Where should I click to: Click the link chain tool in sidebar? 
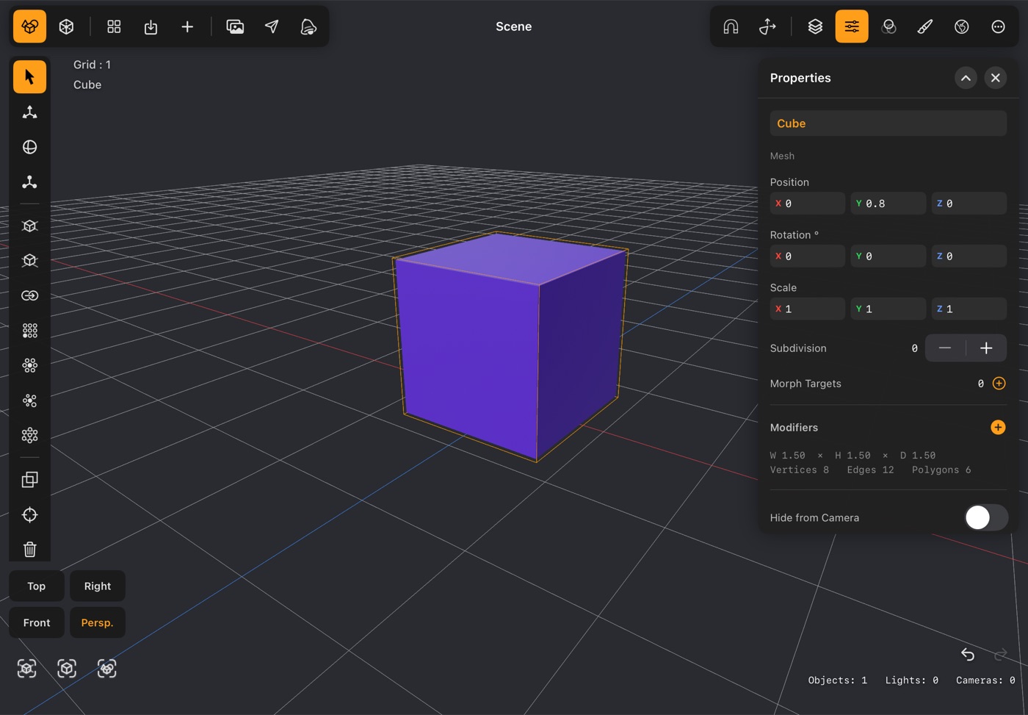coord(29,295)
